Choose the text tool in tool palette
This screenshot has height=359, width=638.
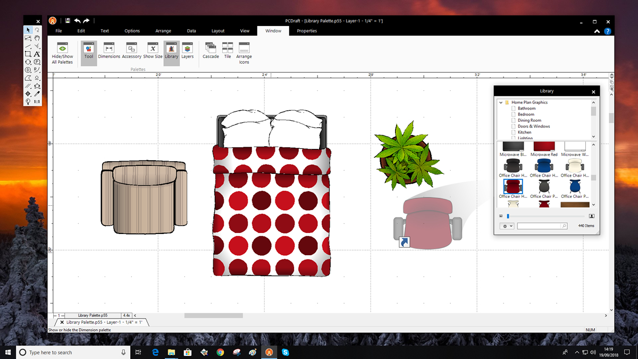(37, 54)
